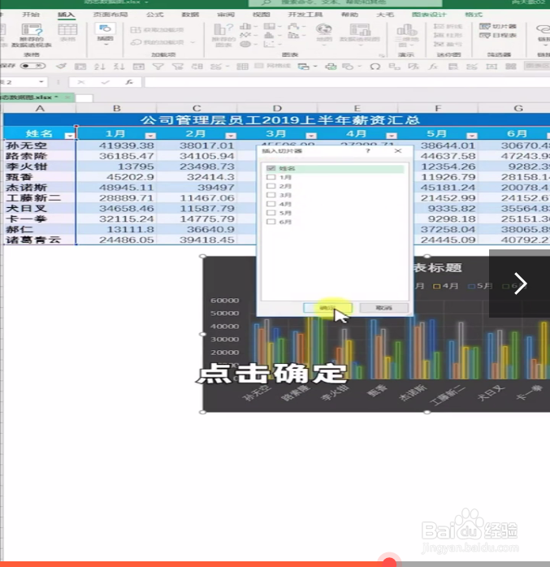The height and width of the screenshot is (567, 550).
Task: Toggle the Gridlines (网格线) checkbox in quick toolbar
Action: pos(259,66)
